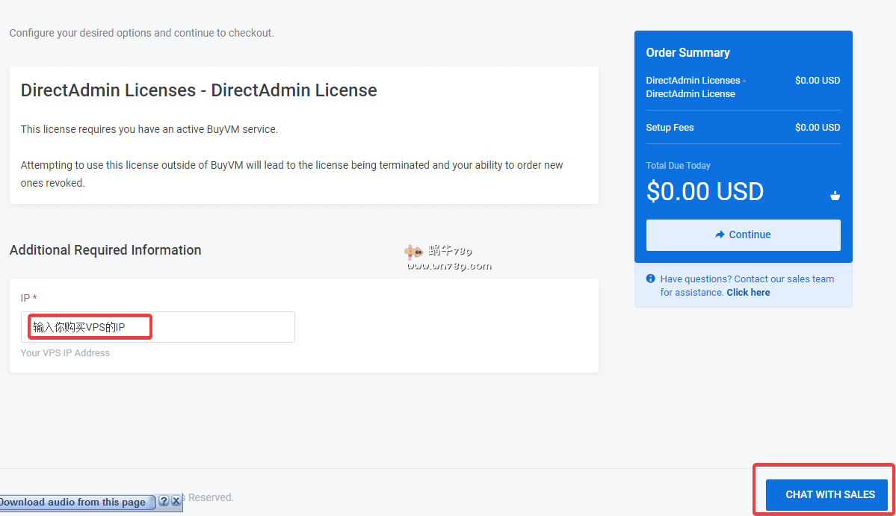This screenshot has width=896, height=516.
Task: Click the snail watermark logo
Action: point(414,254)
